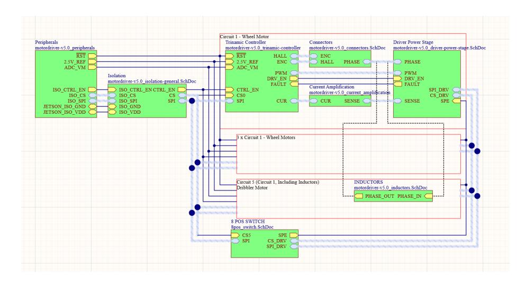Select the "Isolation" sheet designator text
This screenshot has width=526, height=282.
pyautogui.click(x=117, y=76)
